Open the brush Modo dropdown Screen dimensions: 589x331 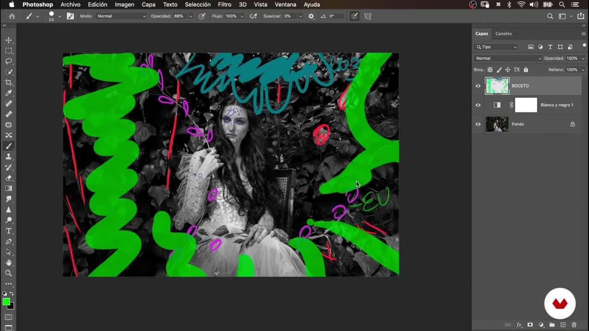pos(121,16)
